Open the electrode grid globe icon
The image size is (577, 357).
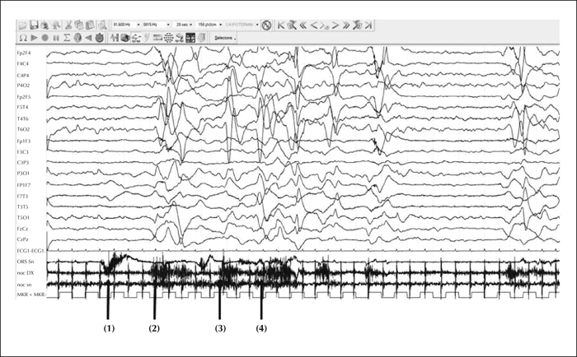pyautogui.click(x=168, y=38)
